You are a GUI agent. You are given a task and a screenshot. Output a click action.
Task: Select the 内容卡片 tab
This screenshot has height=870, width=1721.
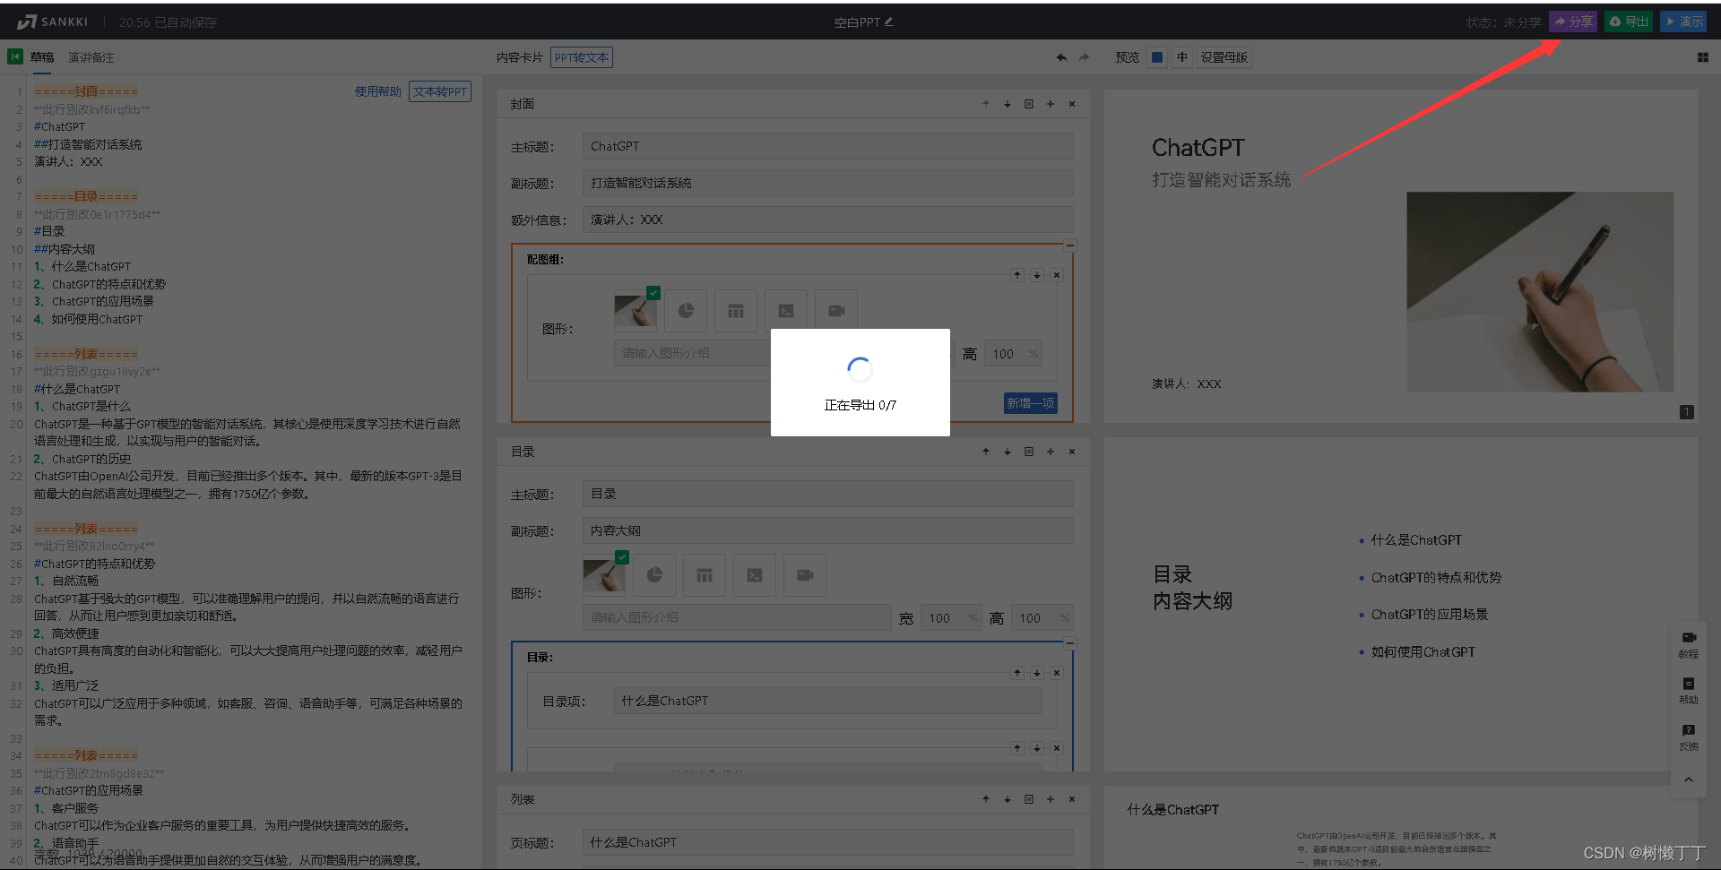[x=520, y=57]
